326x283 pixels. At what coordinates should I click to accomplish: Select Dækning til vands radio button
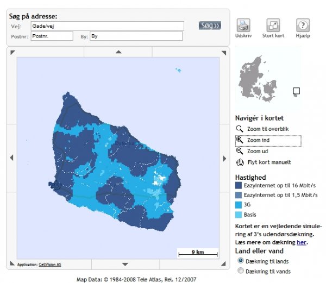(241, 270)
